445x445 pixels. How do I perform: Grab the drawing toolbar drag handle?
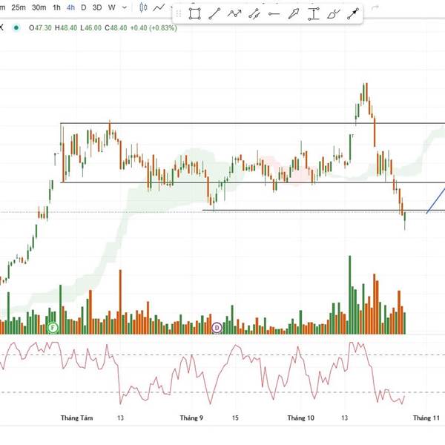pos(179,13)
